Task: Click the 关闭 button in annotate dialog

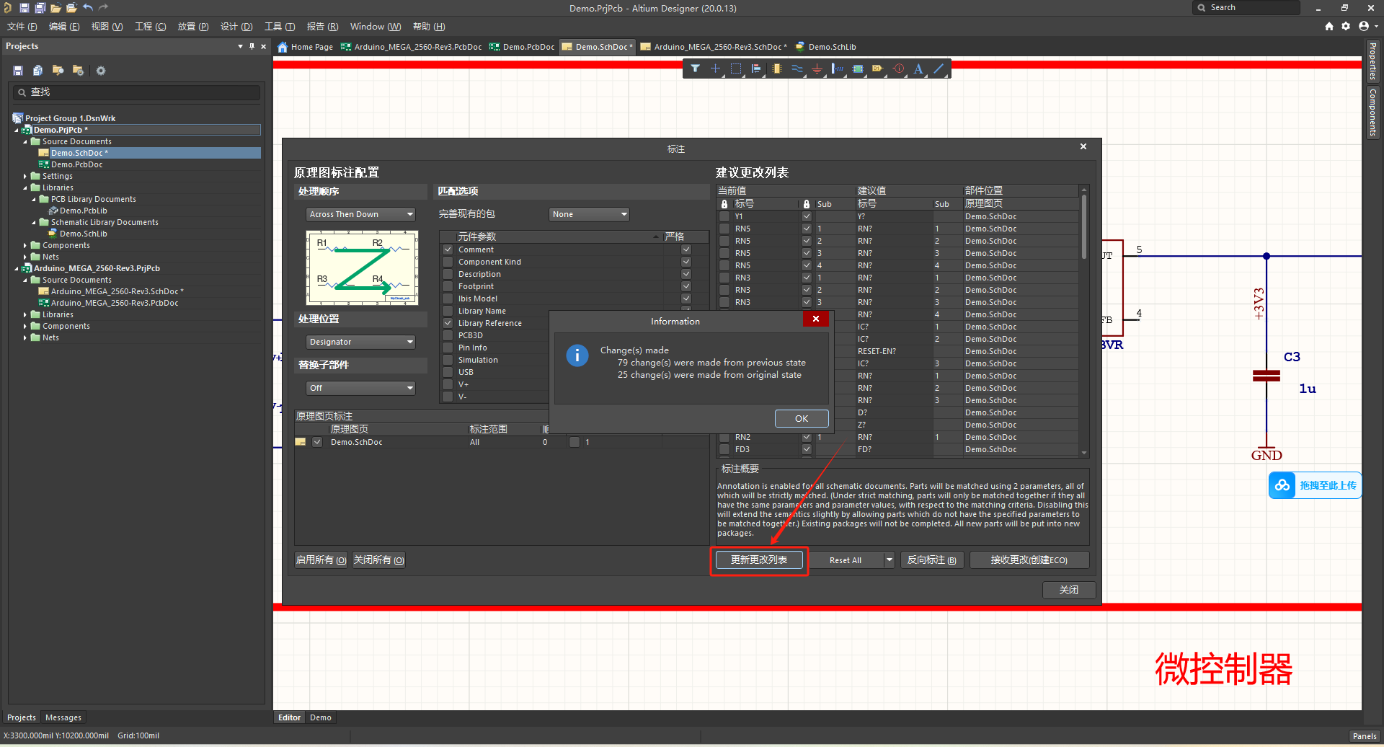Action: 1069,590
